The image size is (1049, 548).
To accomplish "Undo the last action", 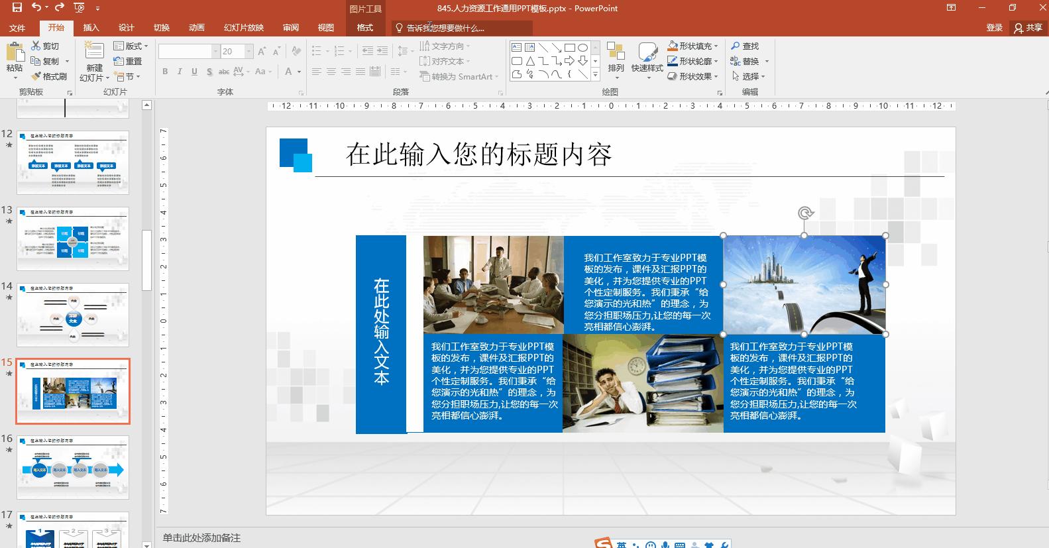I will coord(36,8).
